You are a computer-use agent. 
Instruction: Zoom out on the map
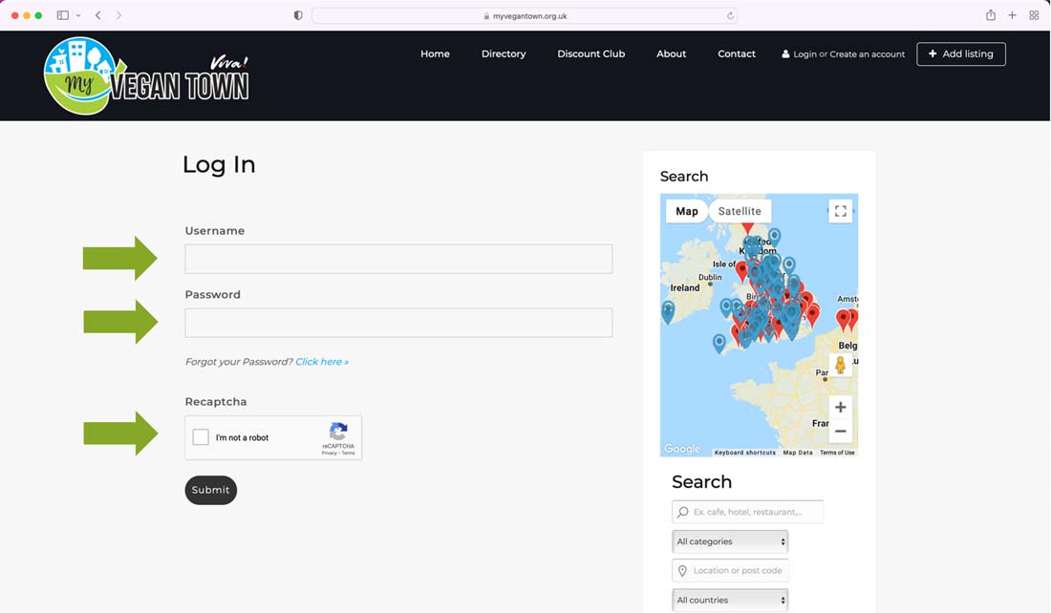(x=840, y=432)
